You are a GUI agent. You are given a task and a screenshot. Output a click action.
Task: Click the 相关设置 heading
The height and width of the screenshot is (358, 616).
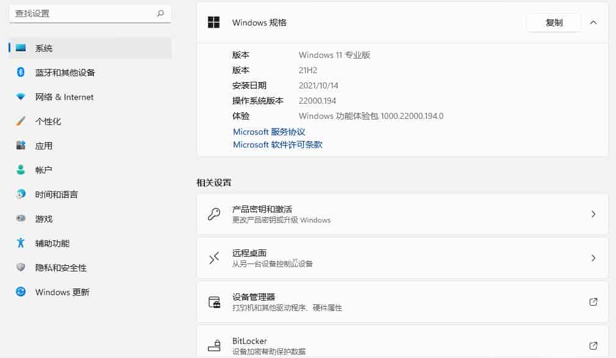click(213, 183)
